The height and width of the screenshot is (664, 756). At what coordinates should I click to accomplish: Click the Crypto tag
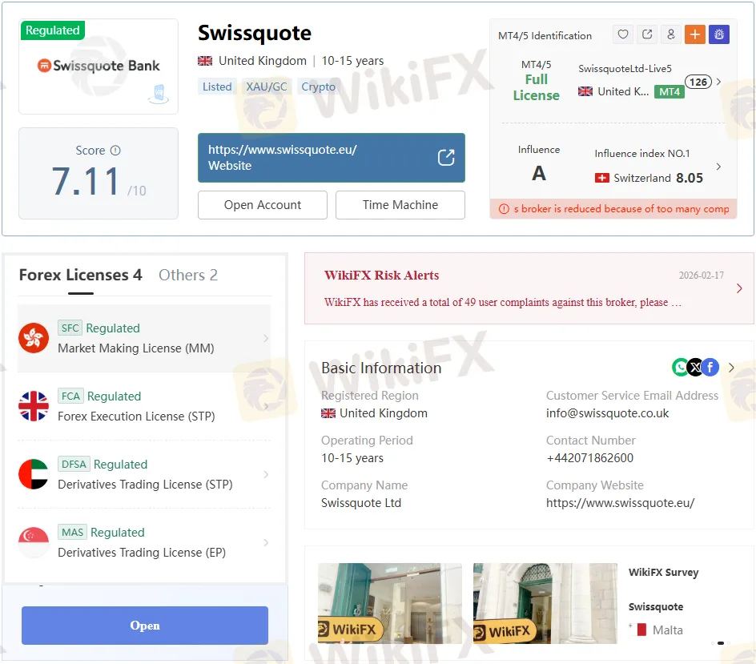click(x=318, y=87)
